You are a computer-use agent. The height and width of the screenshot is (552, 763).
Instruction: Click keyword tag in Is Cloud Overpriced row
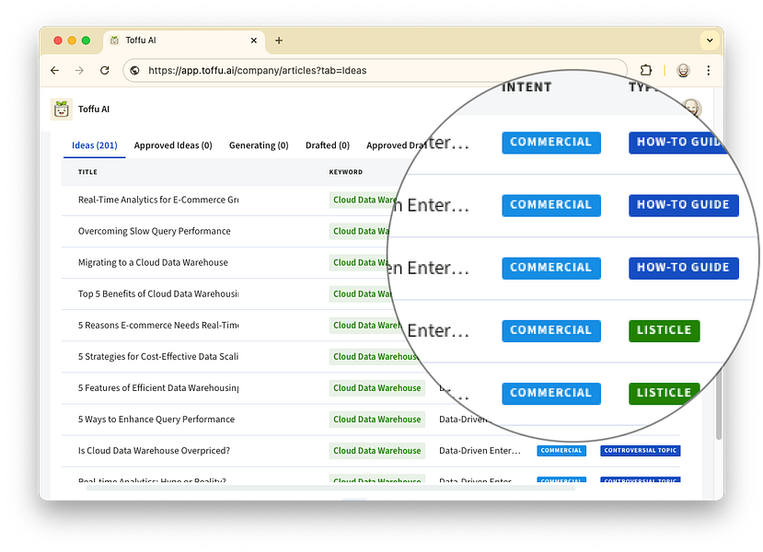(377, 451)
